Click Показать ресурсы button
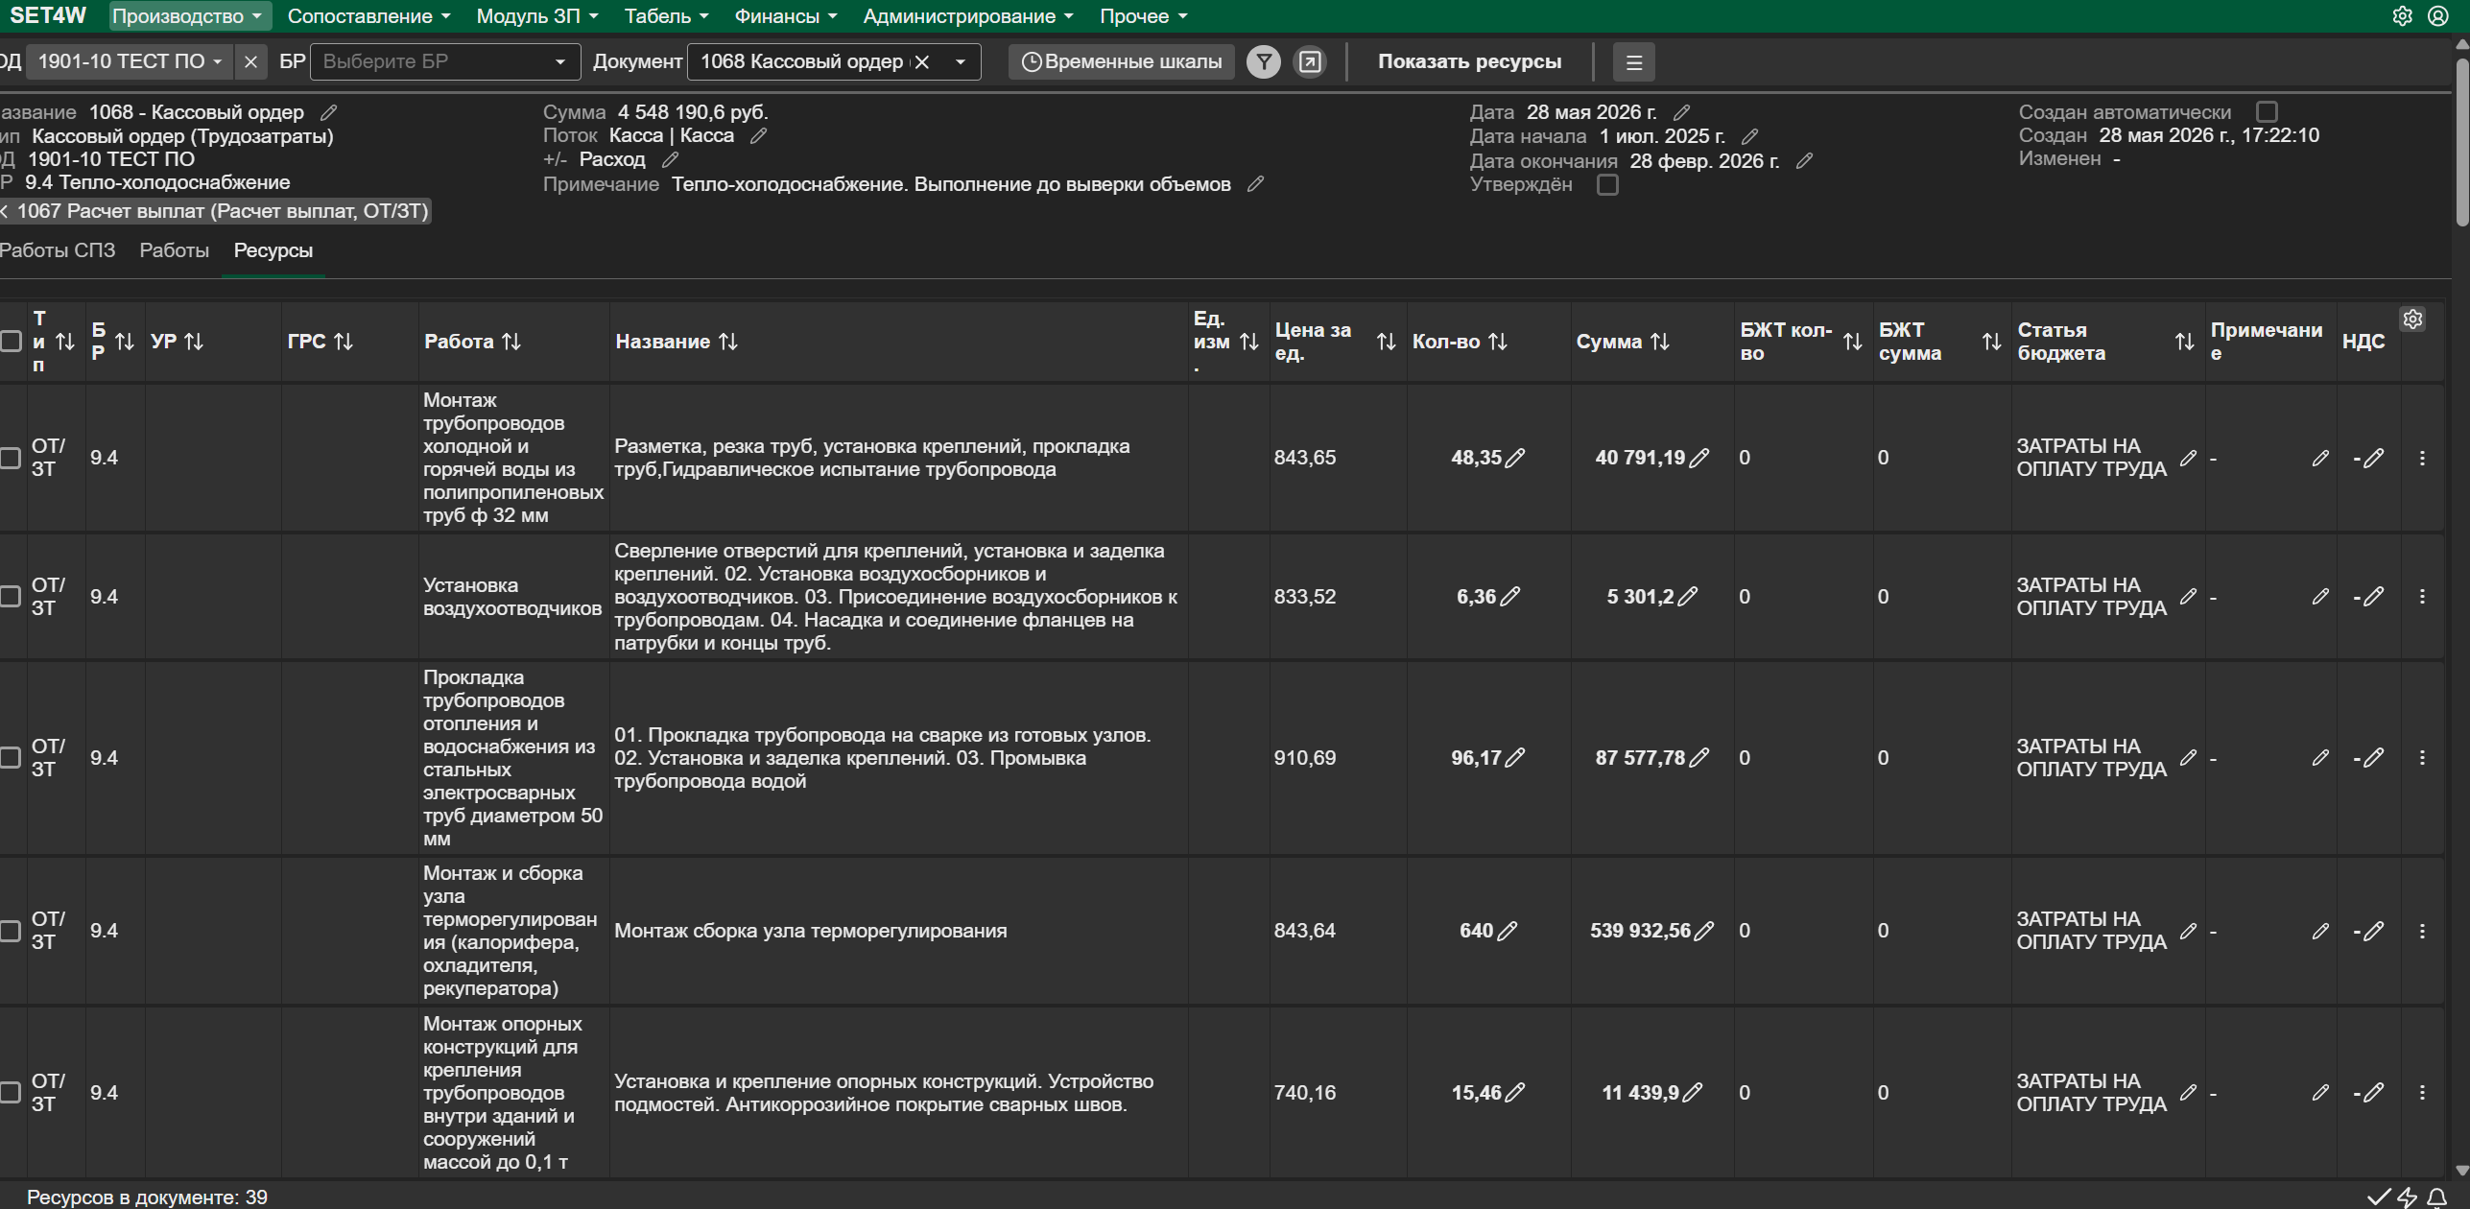The height and width of the screenshot is (1209, 2470). 1469,61
